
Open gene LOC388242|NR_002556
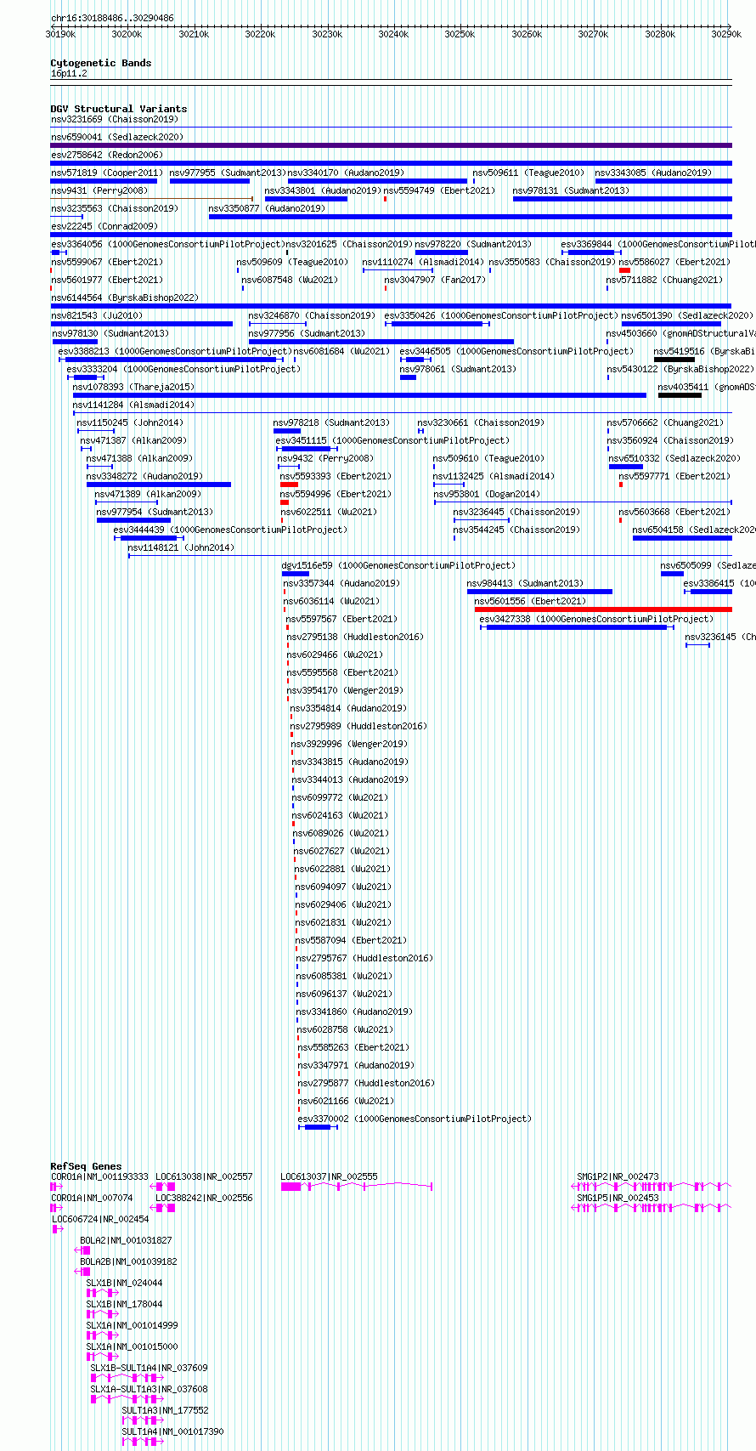coord(204,1198)
